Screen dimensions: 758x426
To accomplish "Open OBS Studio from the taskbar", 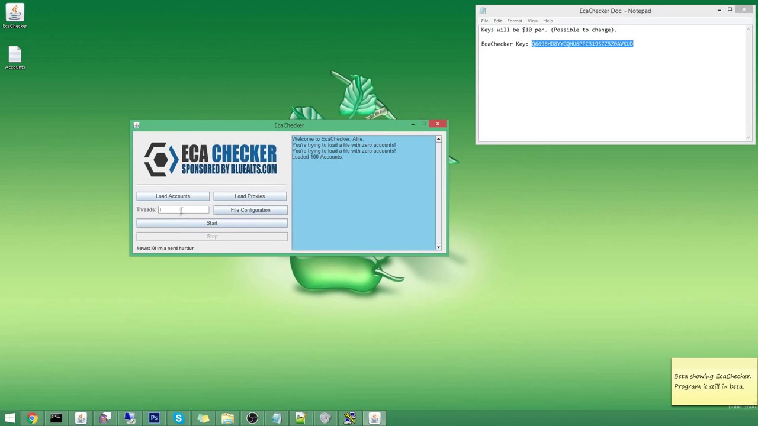I will coord(252,418).
